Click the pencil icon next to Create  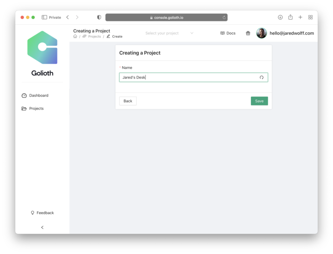coord(108,36)
